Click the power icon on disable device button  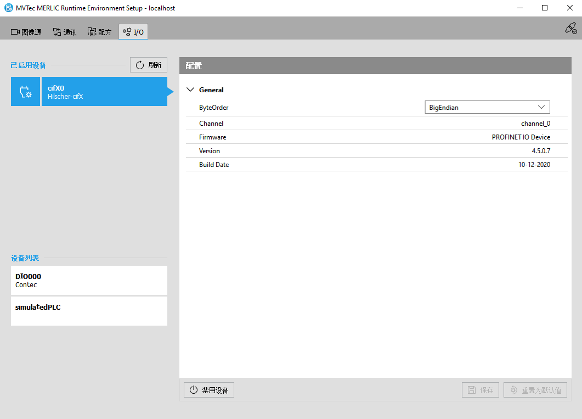[193, 390]
